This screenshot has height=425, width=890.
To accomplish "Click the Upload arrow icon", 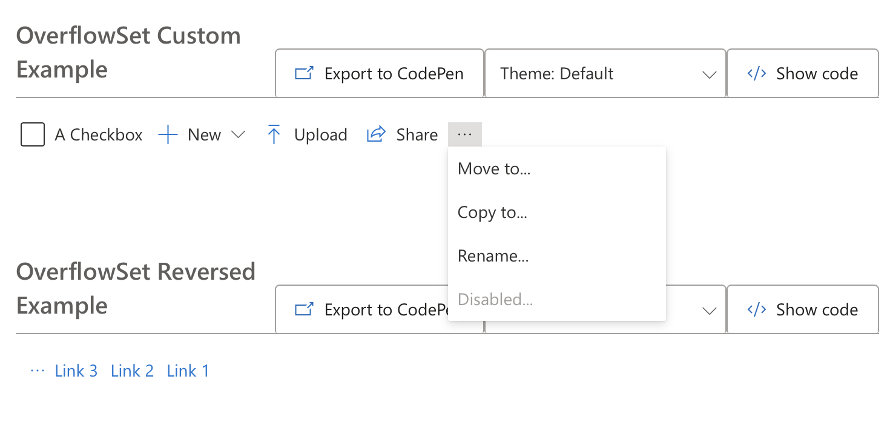I will pyautogui.click(x=274, y=135).
